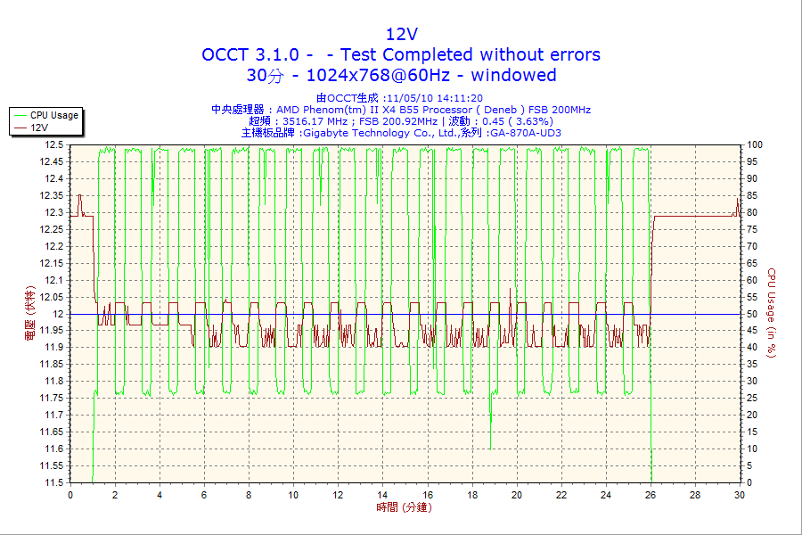The height and width of the screenshot is (535, 802).
Task: Click the 11.5 voltage axis label
Action: click(x=54, y=482)
